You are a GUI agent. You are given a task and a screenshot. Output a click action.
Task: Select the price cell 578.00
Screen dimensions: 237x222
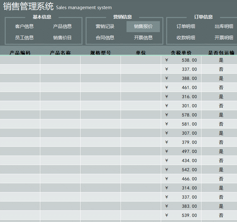point(181,115)
